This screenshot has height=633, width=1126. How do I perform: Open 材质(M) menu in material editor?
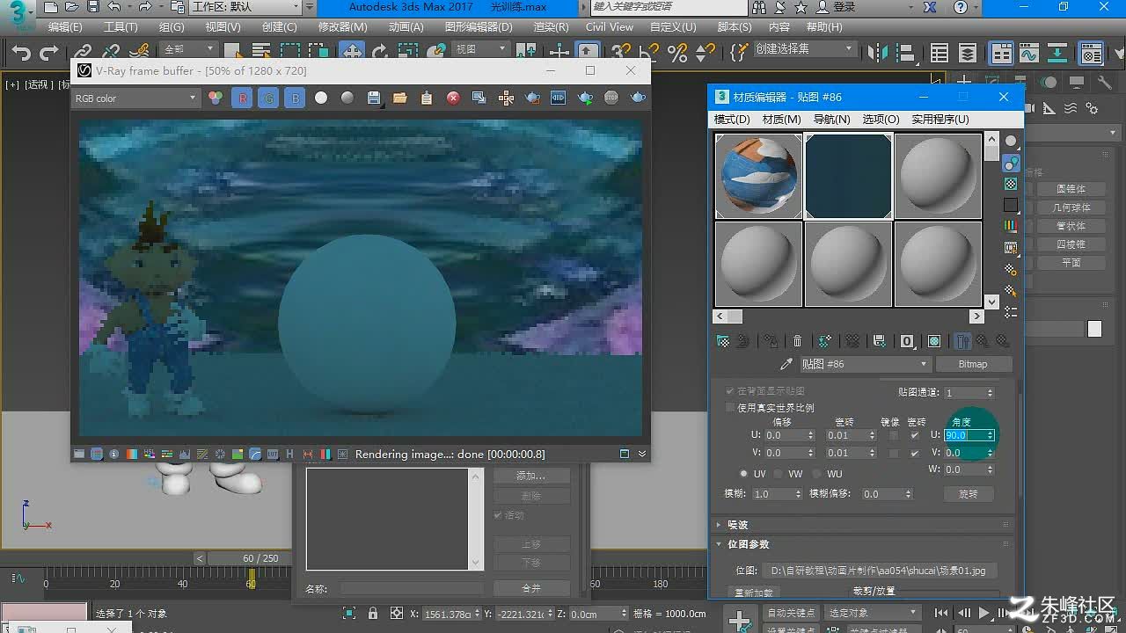click(x=781, y=120)
